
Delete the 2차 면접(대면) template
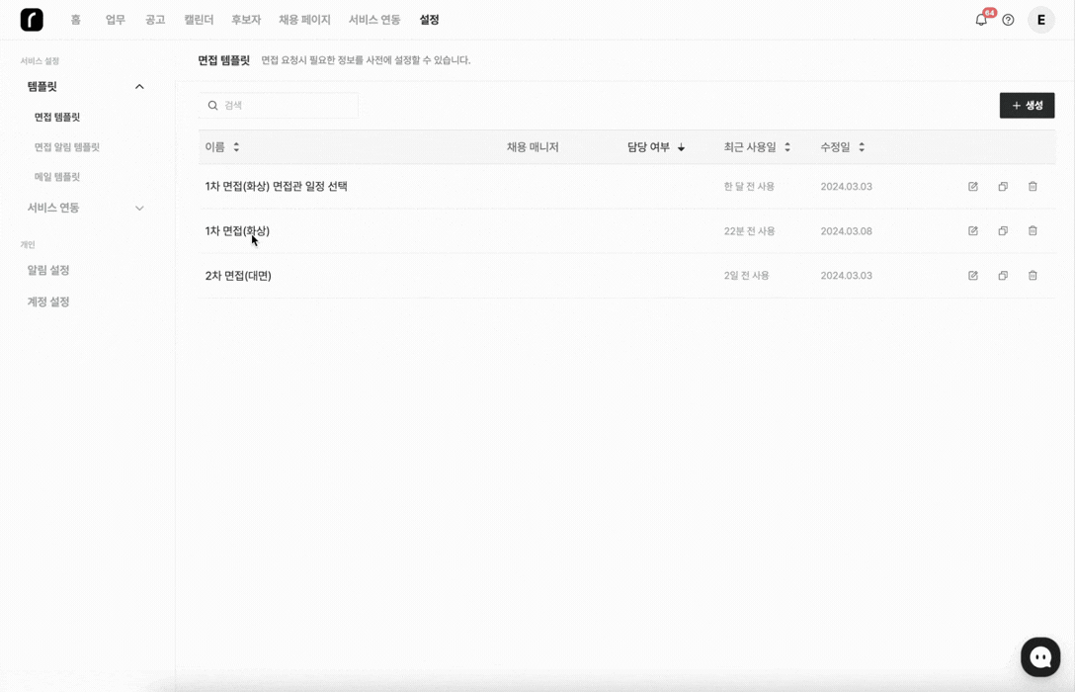coord(1033,276)
